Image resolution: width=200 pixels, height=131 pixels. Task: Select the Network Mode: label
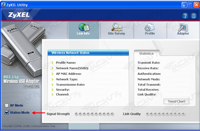point(149,79)
